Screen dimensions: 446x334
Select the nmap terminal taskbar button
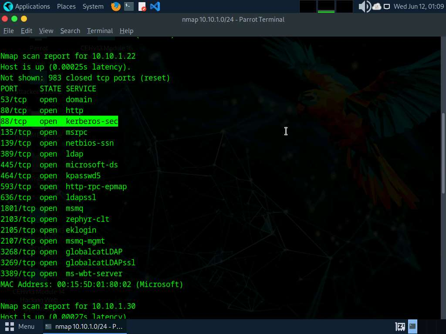(84, 326)
